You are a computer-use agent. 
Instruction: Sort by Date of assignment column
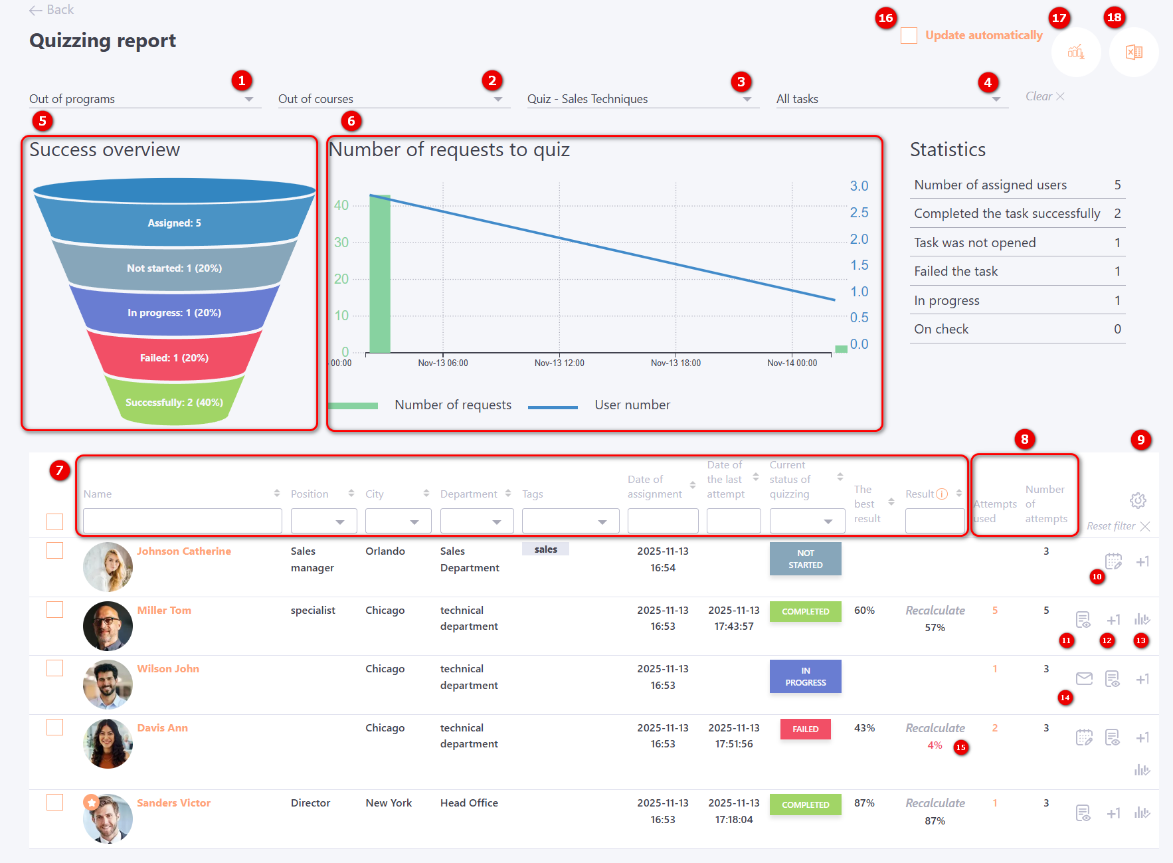tap(692, 486)
